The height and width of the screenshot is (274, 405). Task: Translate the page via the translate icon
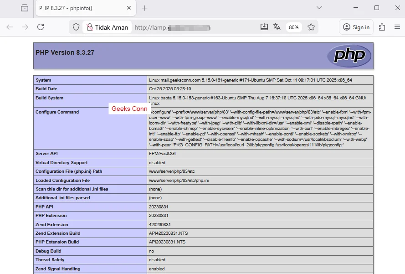(277, 27)
